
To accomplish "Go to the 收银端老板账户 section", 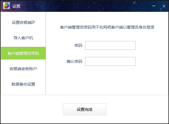I will tap(23, 69).
